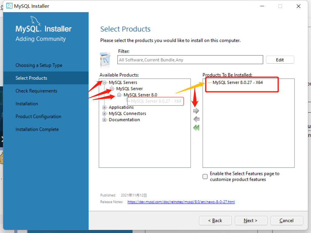Collapse the MySQL Server 8.0 node
Viewport: 311px width, 233px height.
coord(119,95)
